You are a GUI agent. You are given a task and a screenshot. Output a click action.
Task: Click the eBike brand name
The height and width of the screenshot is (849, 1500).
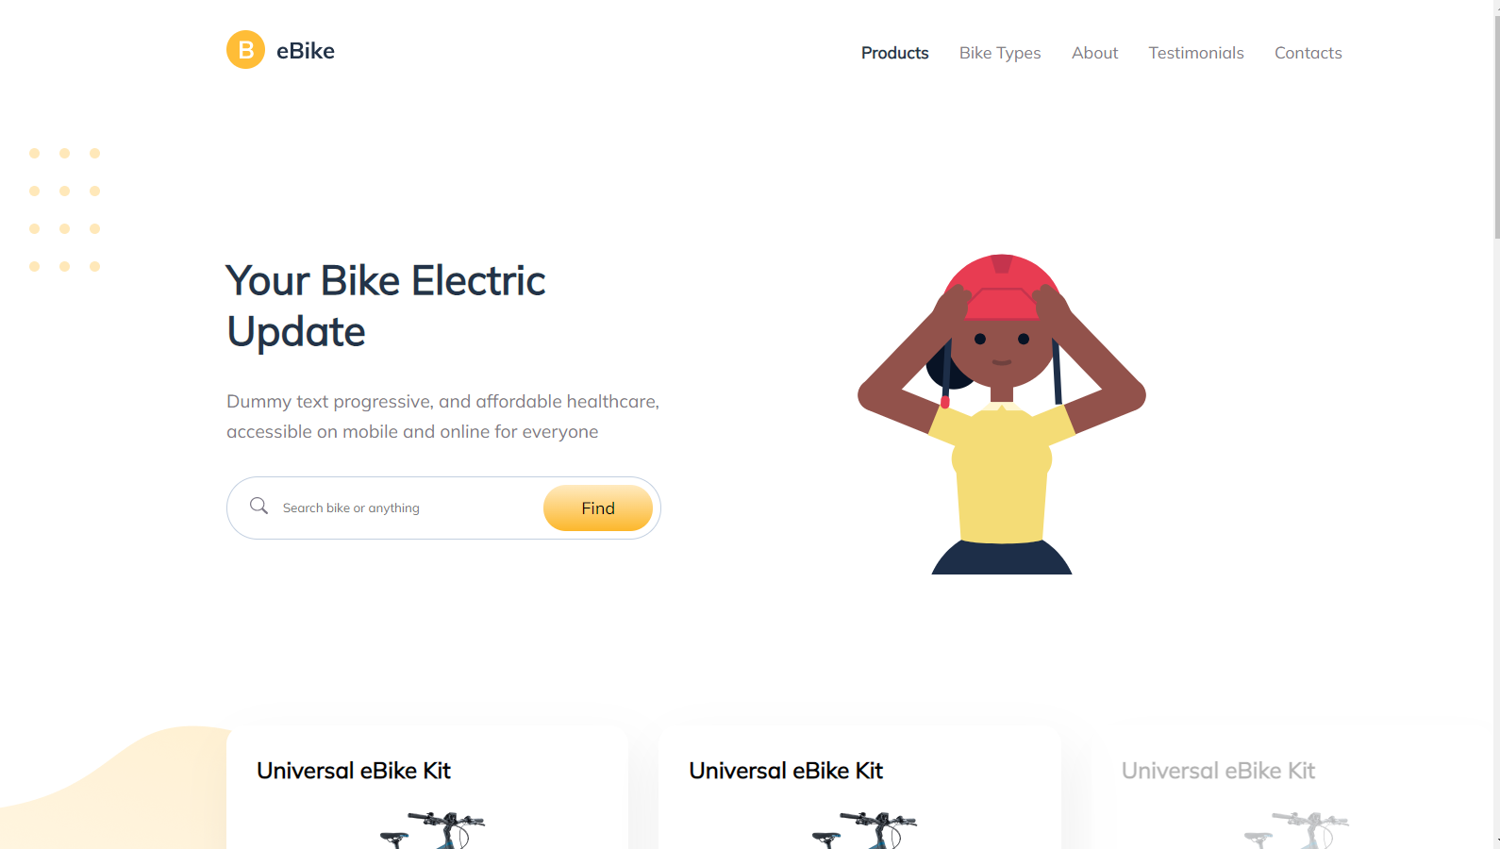(x=306, y=51)
